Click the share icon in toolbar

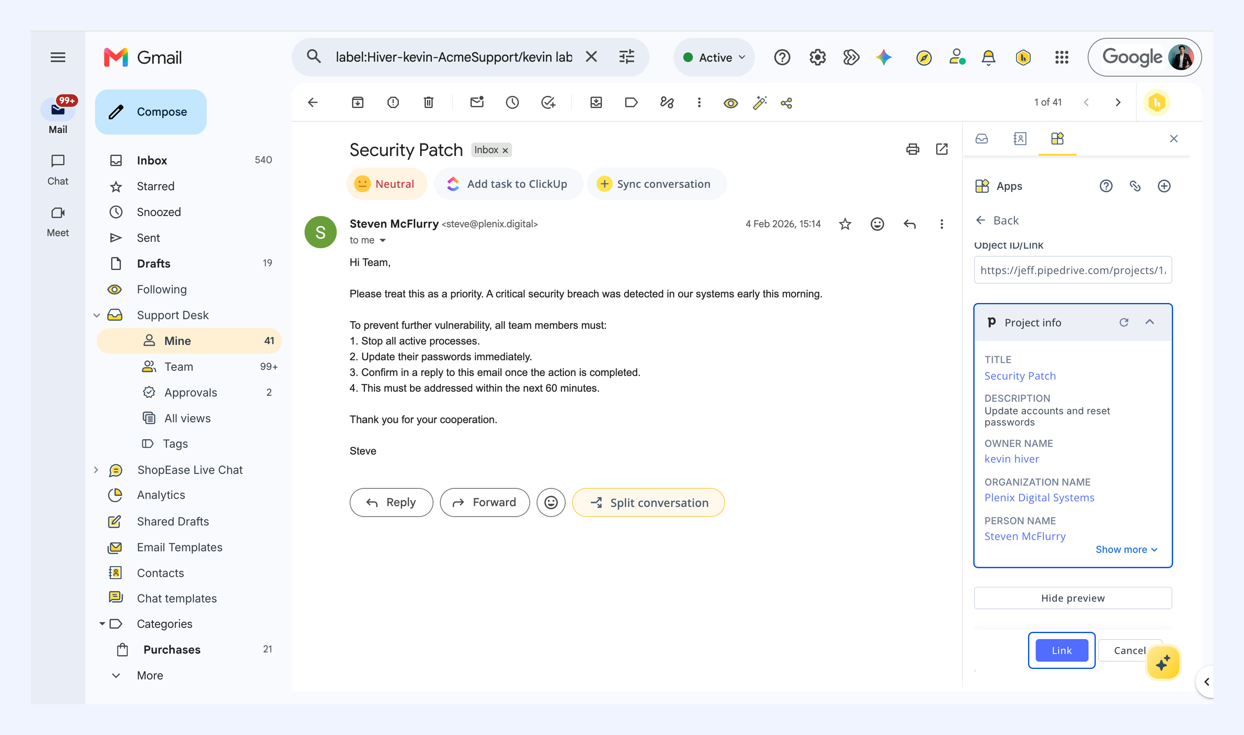tap(787, 103)
